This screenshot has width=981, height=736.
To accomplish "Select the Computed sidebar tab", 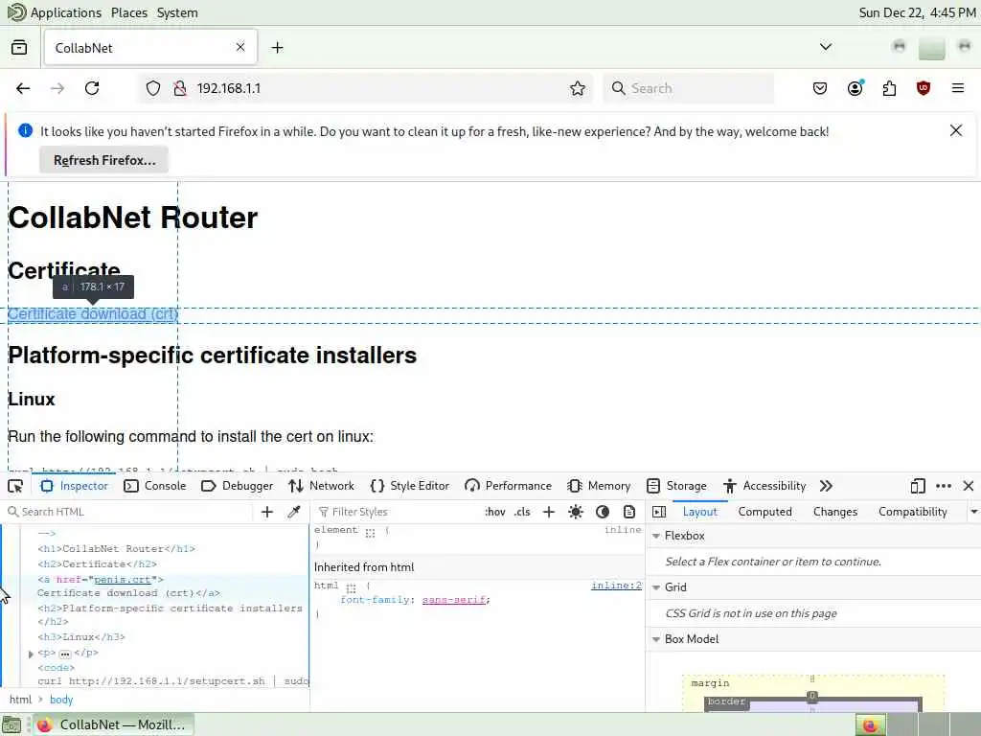I will (764, 512).
